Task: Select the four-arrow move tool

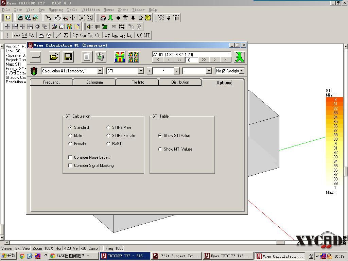Action: [73, 18]
